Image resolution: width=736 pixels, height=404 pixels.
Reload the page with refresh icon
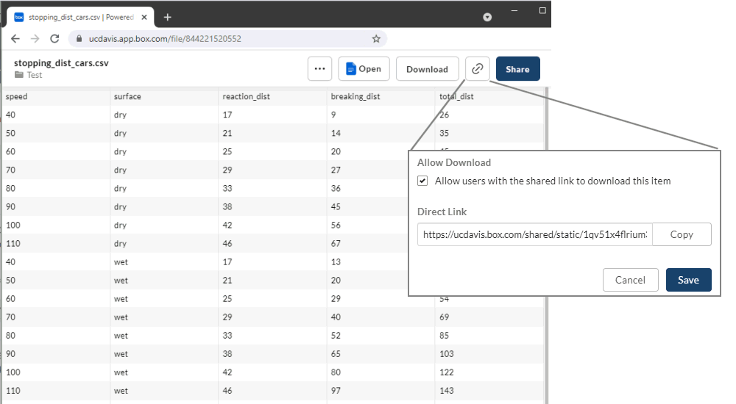tap(54, 38)
